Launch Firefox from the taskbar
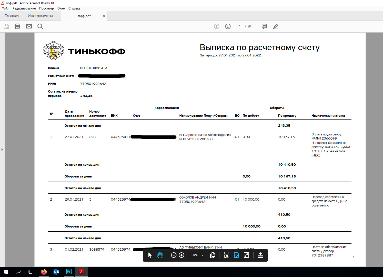Screen dimensions: 383x277 (44, 272)
